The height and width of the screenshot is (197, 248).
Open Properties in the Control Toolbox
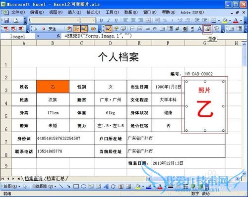click(x=116, y=29)
